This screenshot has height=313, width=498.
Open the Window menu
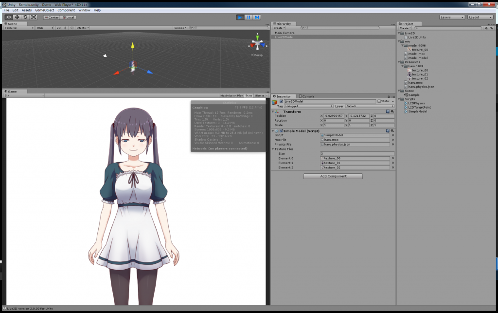point(84,10)
